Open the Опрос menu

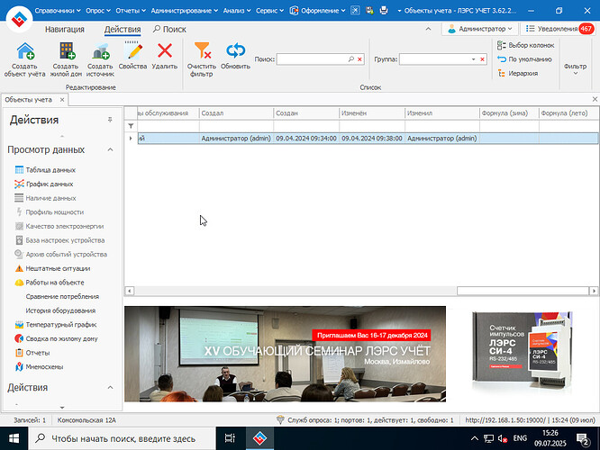tap(98, 11)
